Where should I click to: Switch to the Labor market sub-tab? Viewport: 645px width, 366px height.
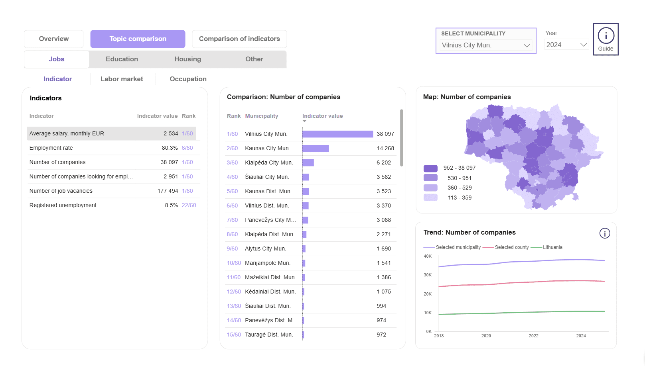[122, 79]
